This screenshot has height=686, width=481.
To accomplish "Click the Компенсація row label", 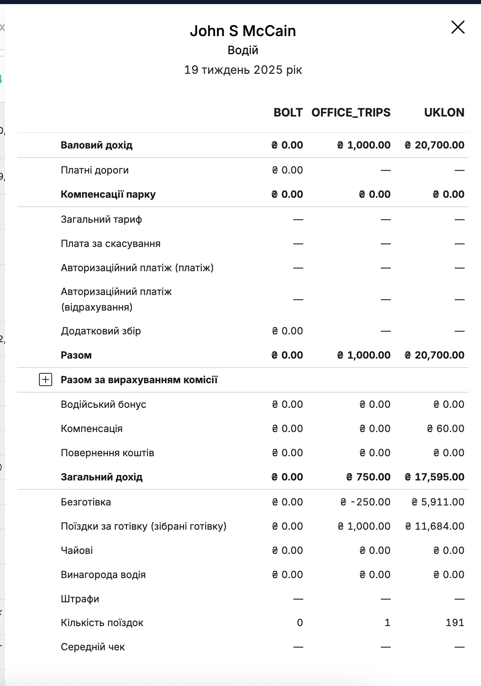I will (92, 428).
